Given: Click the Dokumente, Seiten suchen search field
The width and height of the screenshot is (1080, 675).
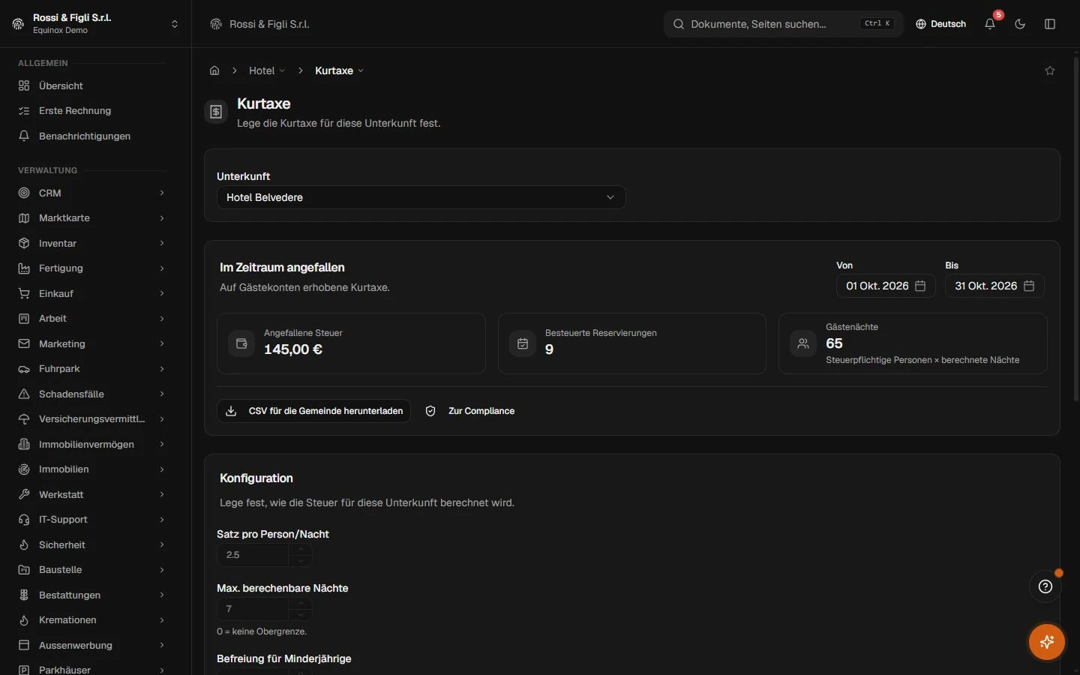Looking at the screenshot, I should click(784, 24).
